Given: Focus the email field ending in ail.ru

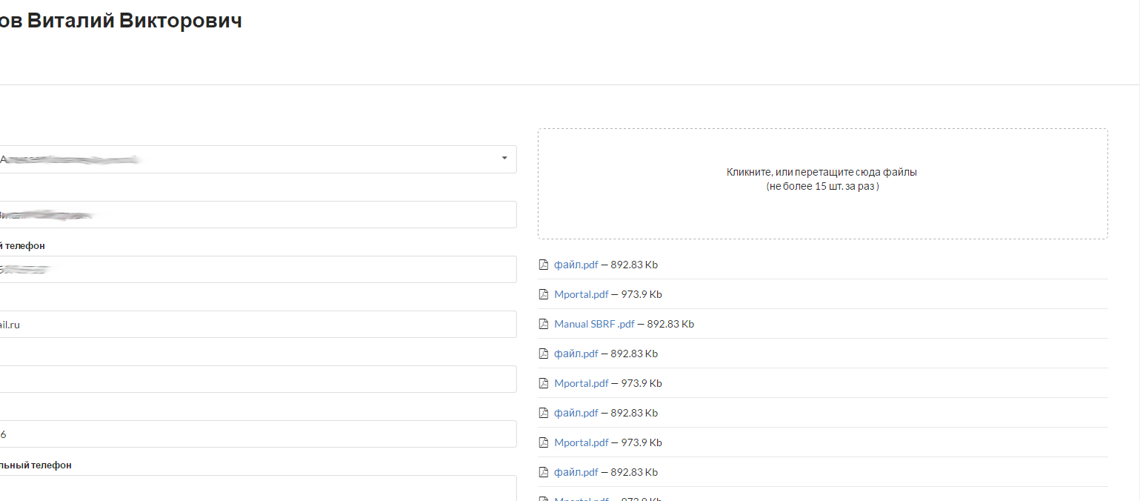Looking at the screenshot, I should [x=259, y=324].
